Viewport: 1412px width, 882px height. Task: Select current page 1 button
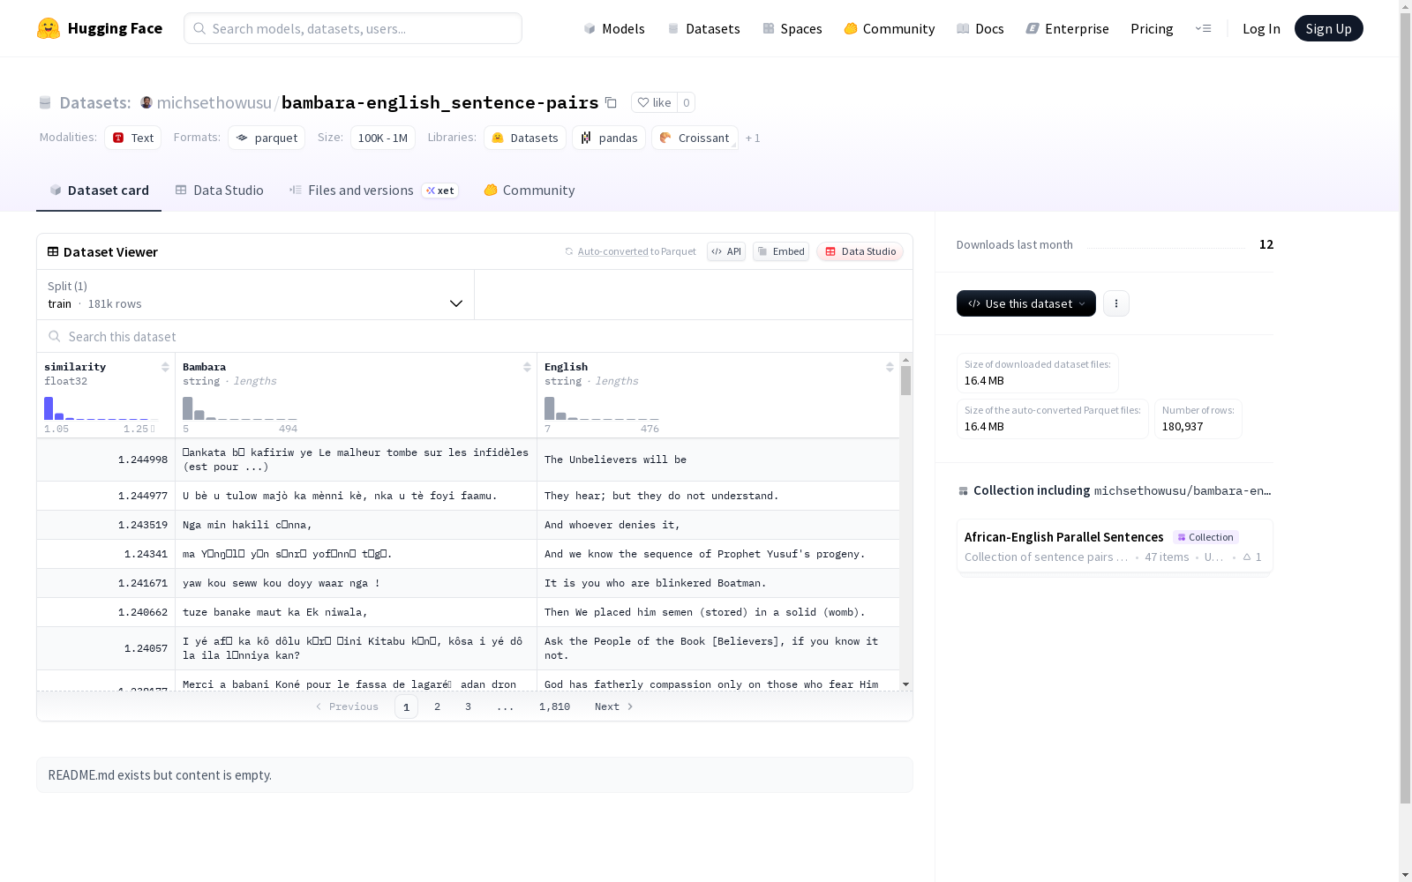[x=406, y=706]
